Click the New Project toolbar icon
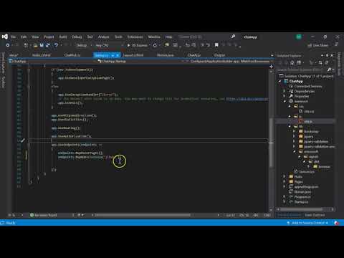344x258 pixels. (26, 45)
